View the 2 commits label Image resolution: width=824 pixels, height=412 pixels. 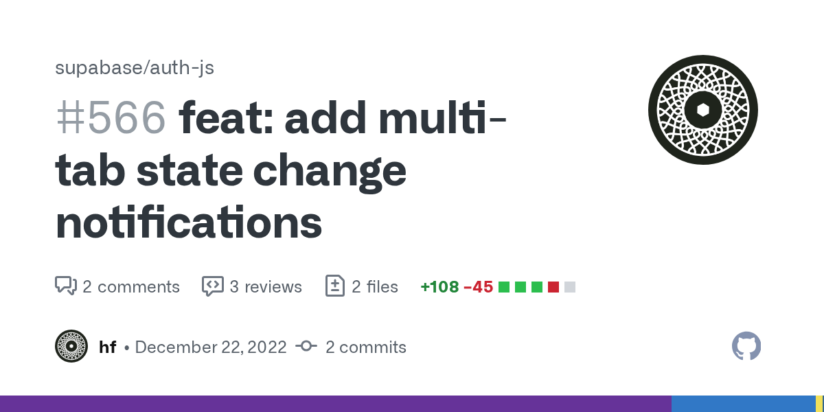pos(366,347)
